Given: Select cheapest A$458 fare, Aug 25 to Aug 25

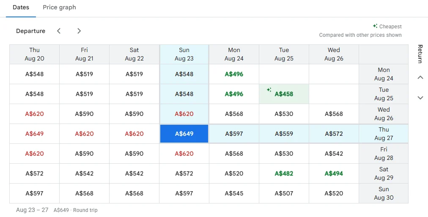Looking at the screenshot, I should click(284, 94).
